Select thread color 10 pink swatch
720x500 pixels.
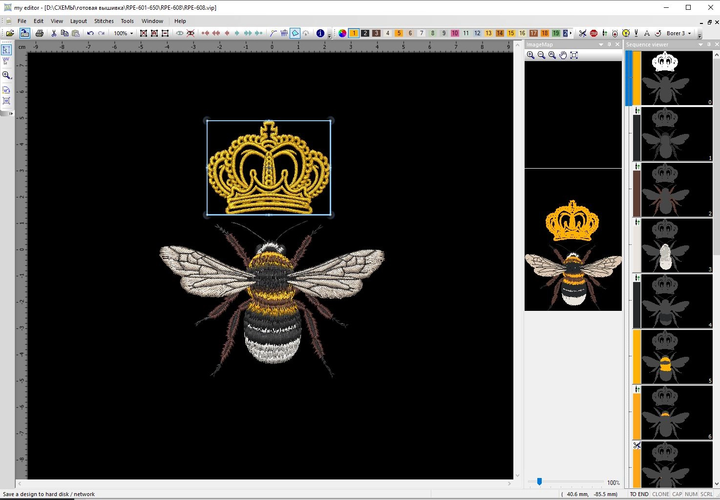tap(455, 33)
